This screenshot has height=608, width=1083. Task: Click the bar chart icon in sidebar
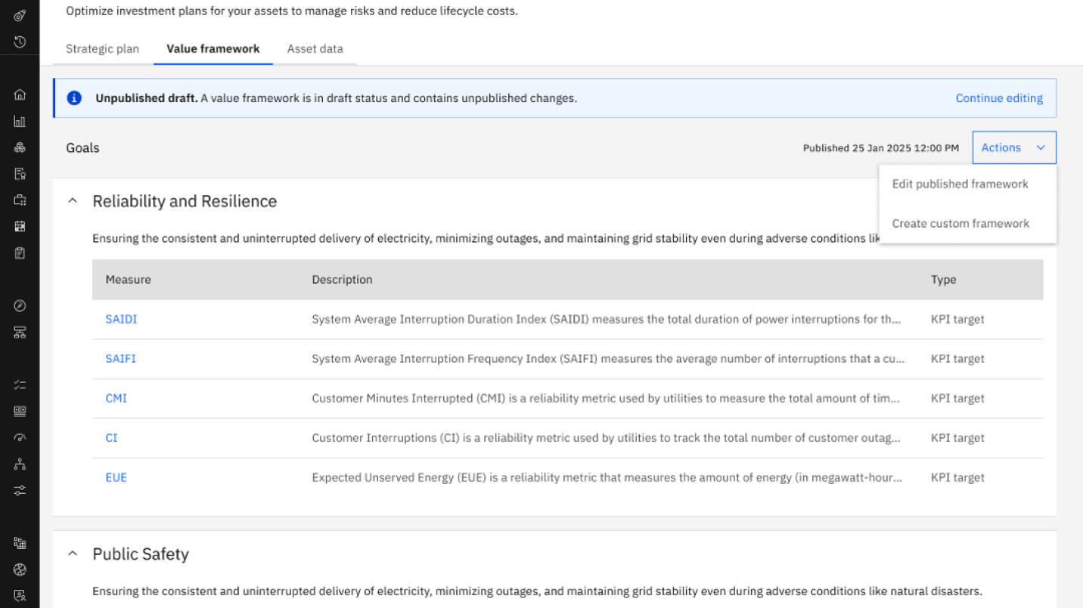pos(20,121)
